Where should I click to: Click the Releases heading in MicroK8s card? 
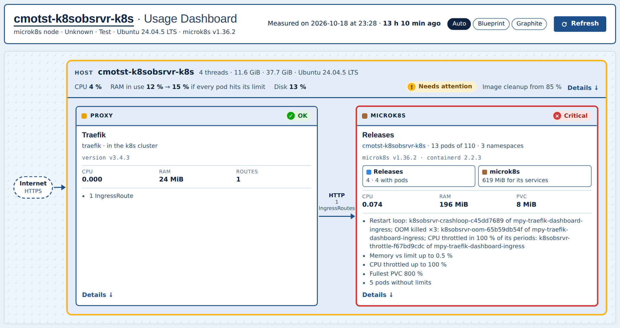point(378,135)
